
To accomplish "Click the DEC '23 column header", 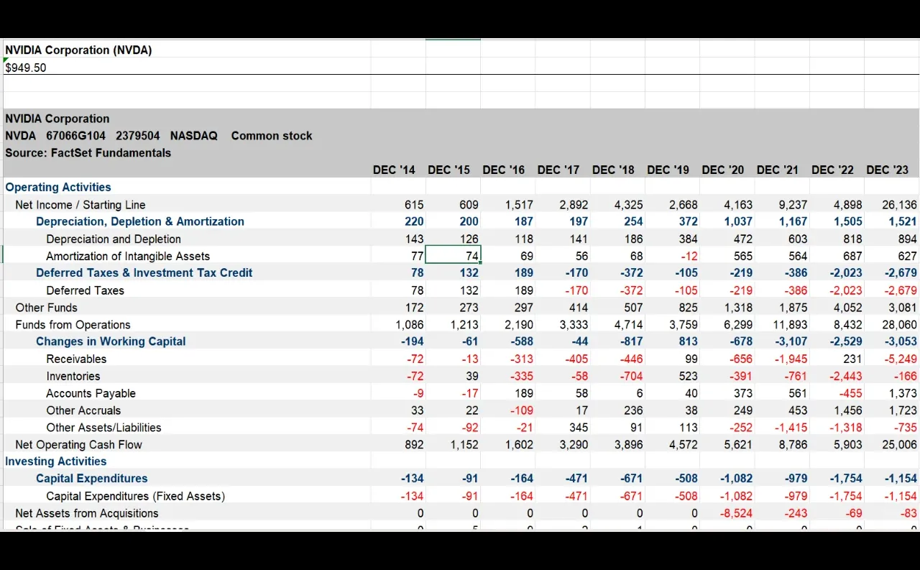I will pyautogui.click(x=888, y=170).
